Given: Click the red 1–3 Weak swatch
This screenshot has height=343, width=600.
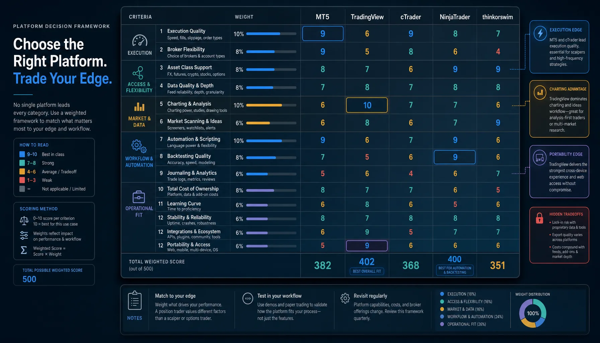Looking at the screenshot, I should click(x=22, y=180).
